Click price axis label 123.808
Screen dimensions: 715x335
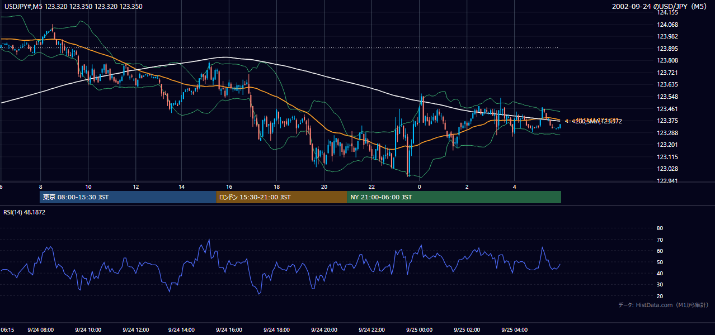pos(667,60)
